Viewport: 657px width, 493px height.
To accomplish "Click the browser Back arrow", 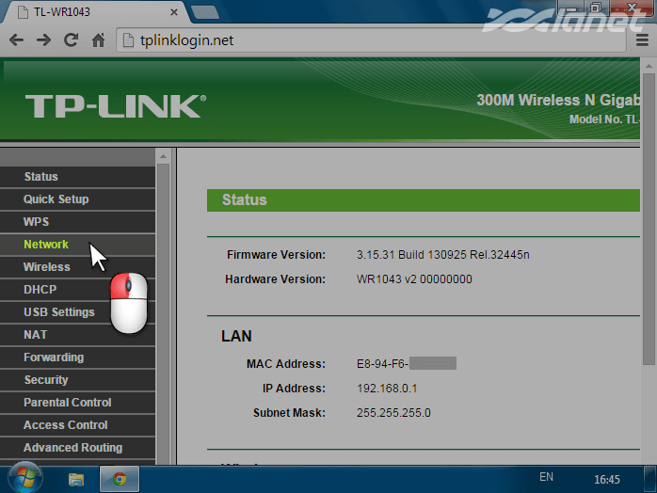I will (x=16, y=40).
